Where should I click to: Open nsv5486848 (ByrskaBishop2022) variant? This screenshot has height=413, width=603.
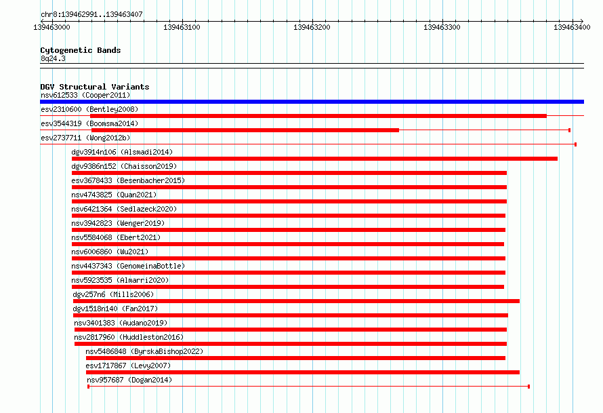tap(144, 351)
